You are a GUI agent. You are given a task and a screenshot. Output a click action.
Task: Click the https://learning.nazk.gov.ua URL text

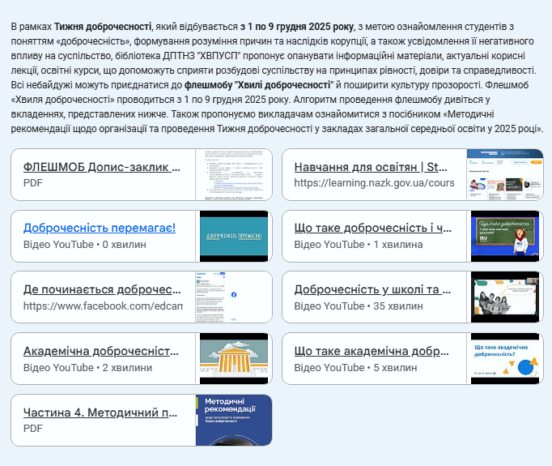tap(374, 183)
